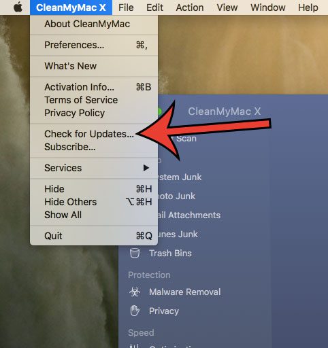This screenshot has height=348, width=328.
Task: Choose Activation Info… menu entry
Action: [94, 87]
